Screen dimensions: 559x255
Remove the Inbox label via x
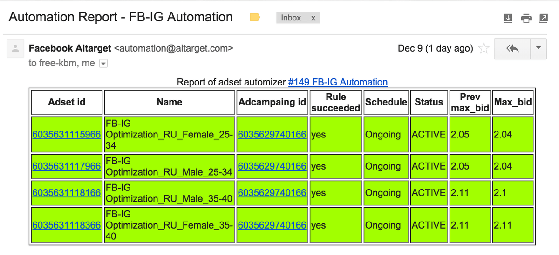tap(314, 18)
